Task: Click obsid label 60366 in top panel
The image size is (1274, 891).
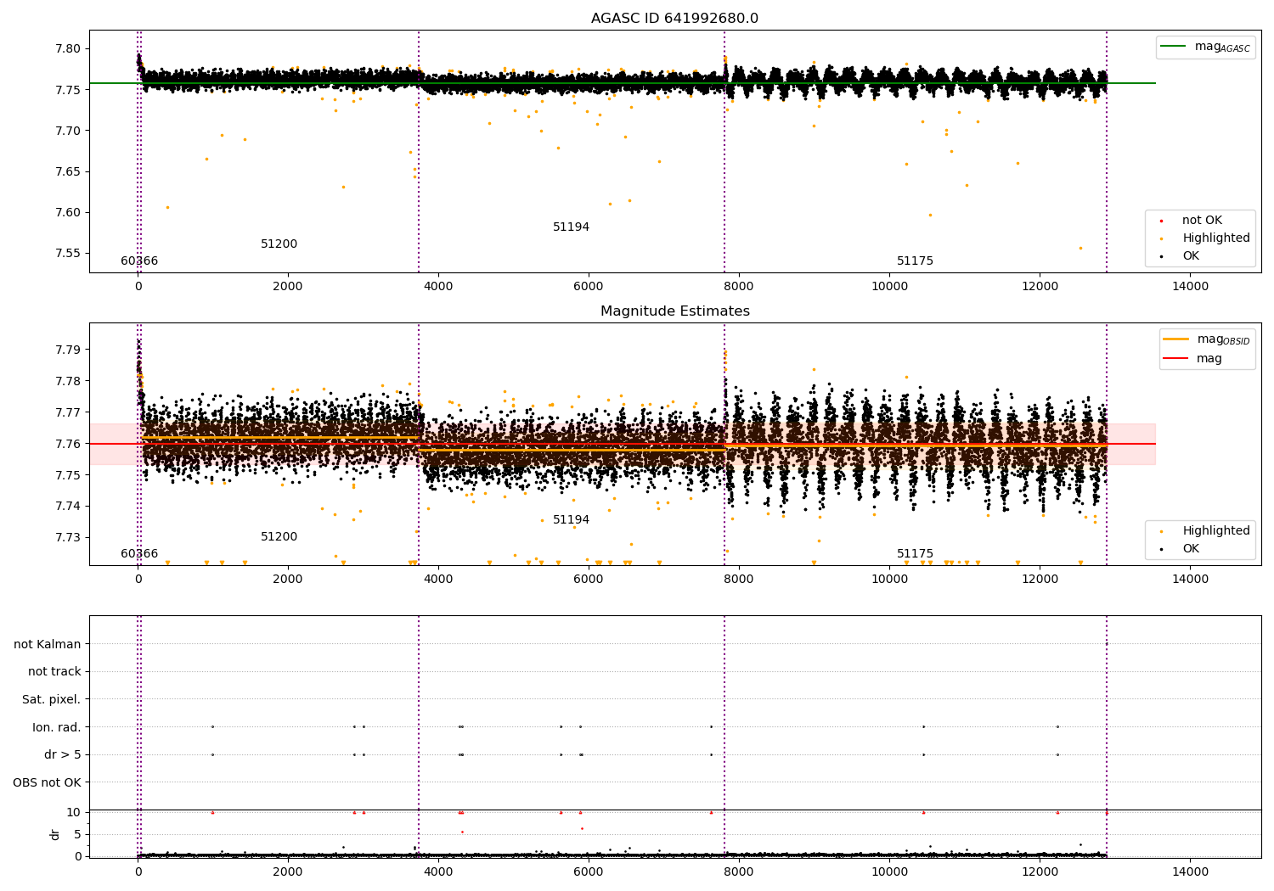Action: [x=139, y=261]
